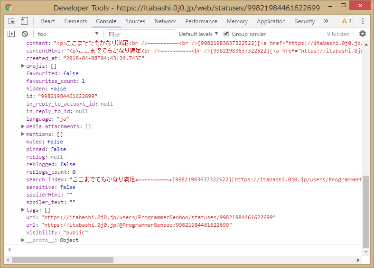This screenshot has width=374, height=268.
Task: Open the DevTools three-dot customize menu
Action: click(x=363, y=21)
